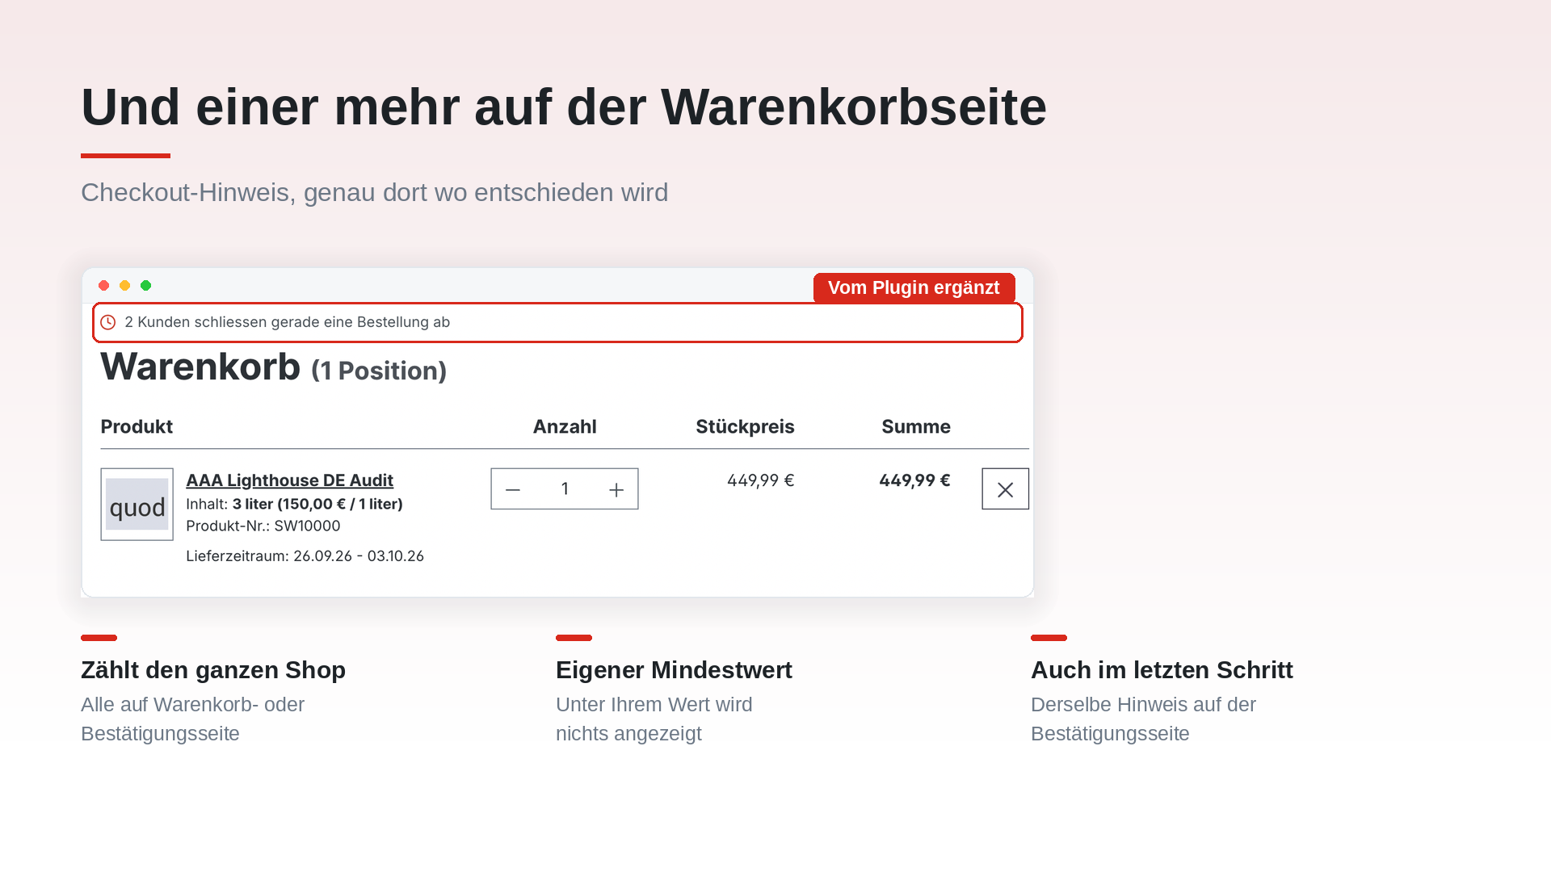Decrease quantity with the minus button

coord(513,489)
